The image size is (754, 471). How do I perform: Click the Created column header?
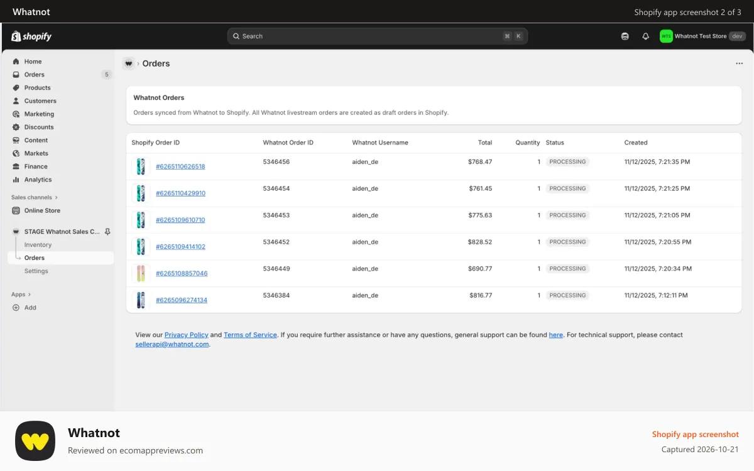pos(636,143)
